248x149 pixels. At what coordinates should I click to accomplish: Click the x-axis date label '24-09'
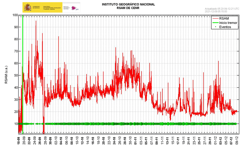tap(35, 141)
